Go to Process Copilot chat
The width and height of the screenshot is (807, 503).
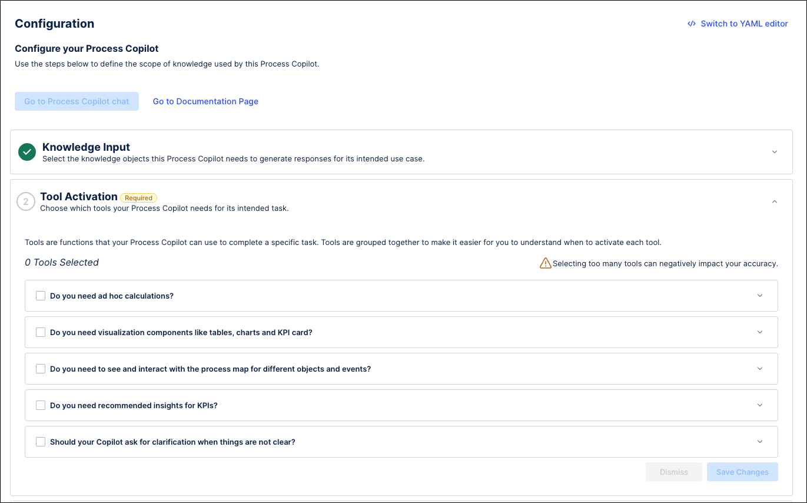pyautogui.click(x=77, y=101)
